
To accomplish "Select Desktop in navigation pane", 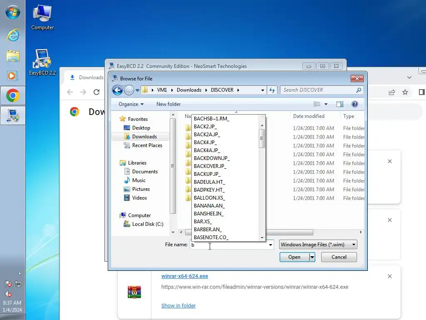I will coord(141,128).
